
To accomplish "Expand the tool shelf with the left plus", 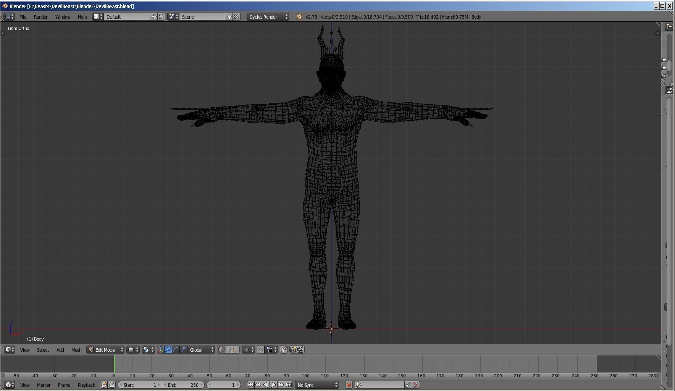I will [x=3, y=33].
